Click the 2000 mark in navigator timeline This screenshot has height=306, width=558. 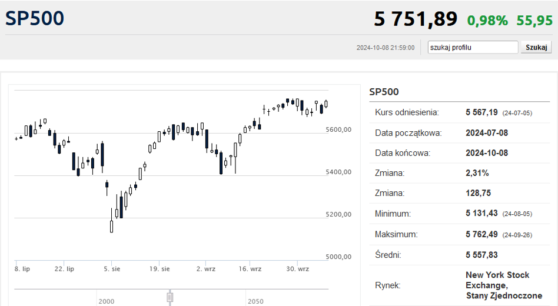point(107,301)
